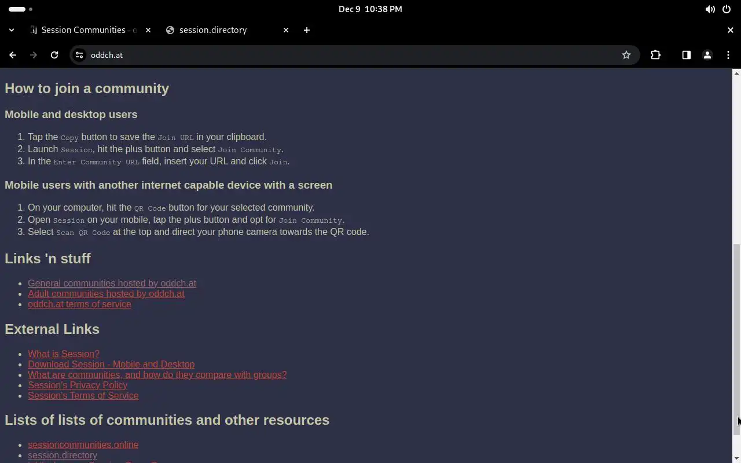Open the profile avatar icon
The width and height of the screenshot is (741, 463).
click(x=707, y=55)
